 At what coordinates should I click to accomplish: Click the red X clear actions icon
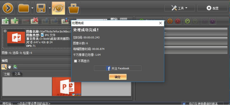[178, 21]
